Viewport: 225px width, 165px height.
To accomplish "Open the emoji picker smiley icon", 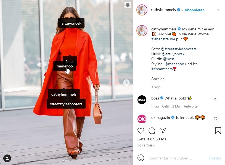I will (141, 158).
